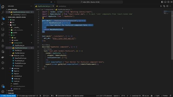173x97 pixels.
Task: Collapse the client folder
Action: click(x=14, y=25)
